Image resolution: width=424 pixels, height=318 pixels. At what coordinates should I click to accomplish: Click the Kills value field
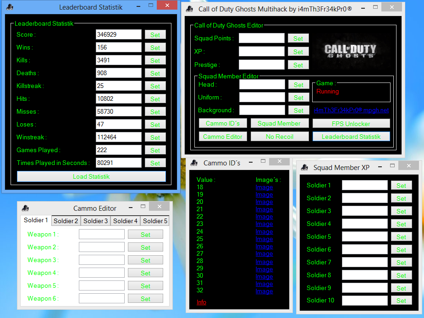tap(119, 60)
